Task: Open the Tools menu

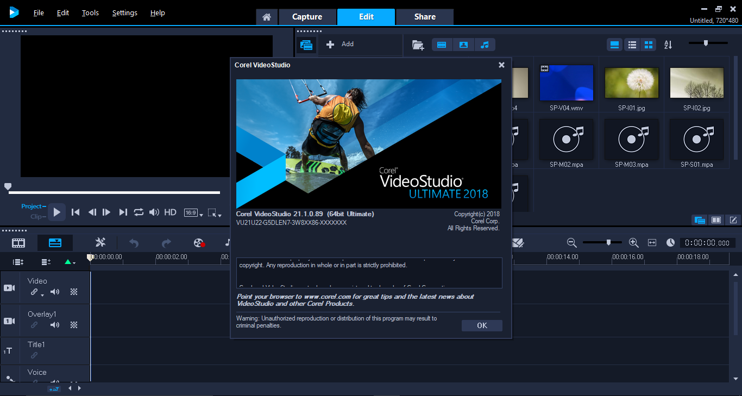Action: (x=90, y=12)
